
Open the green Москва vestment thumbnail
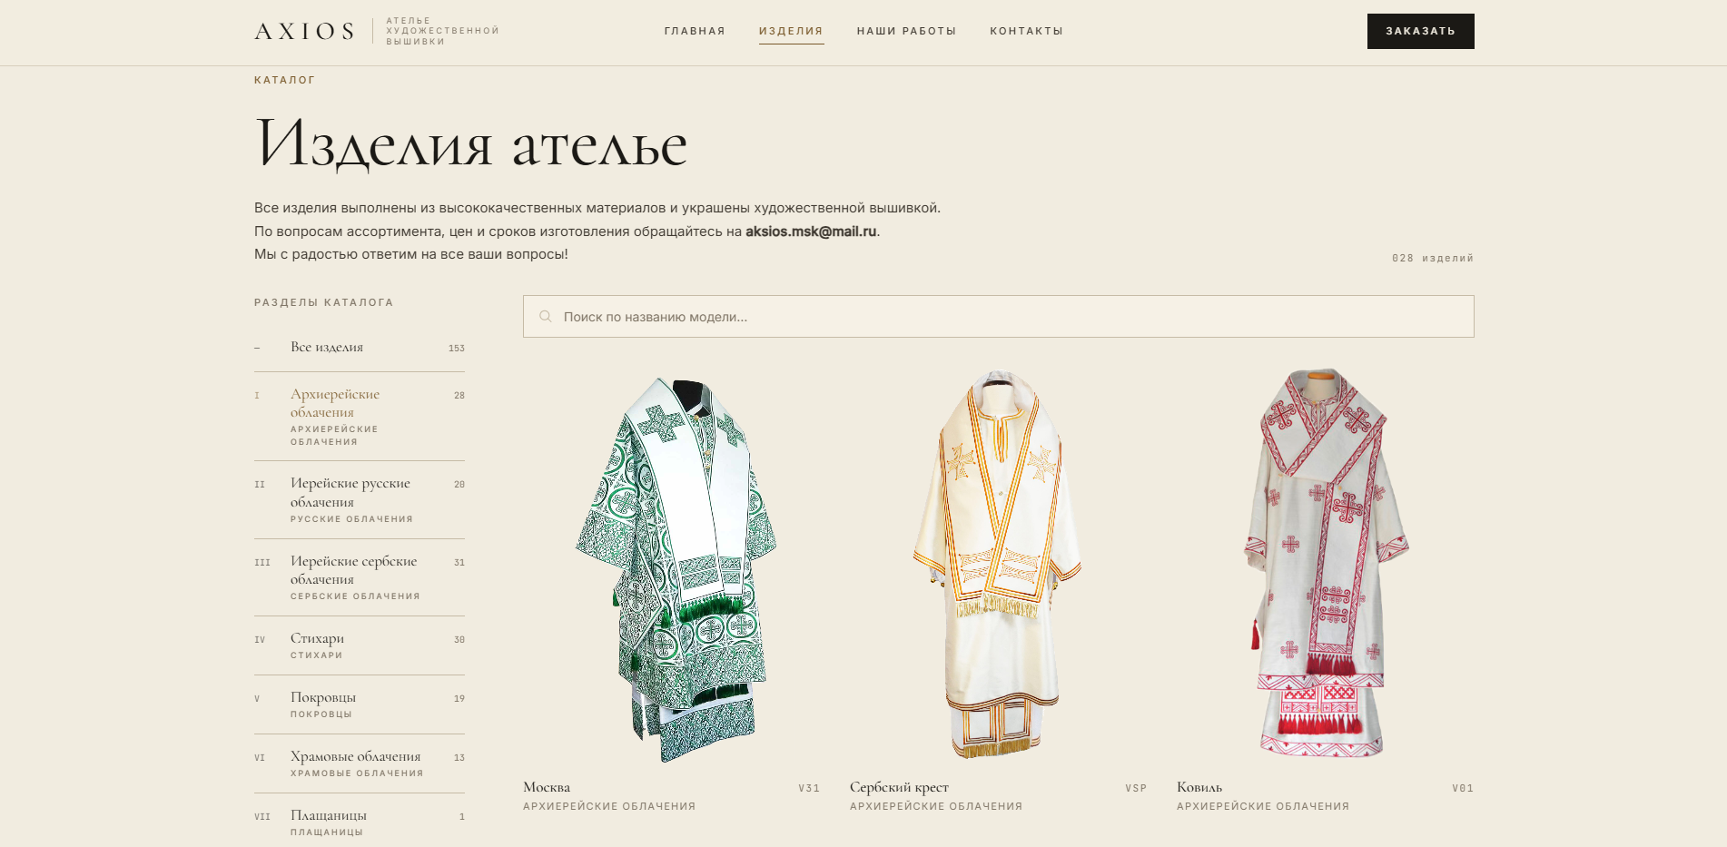676,568
